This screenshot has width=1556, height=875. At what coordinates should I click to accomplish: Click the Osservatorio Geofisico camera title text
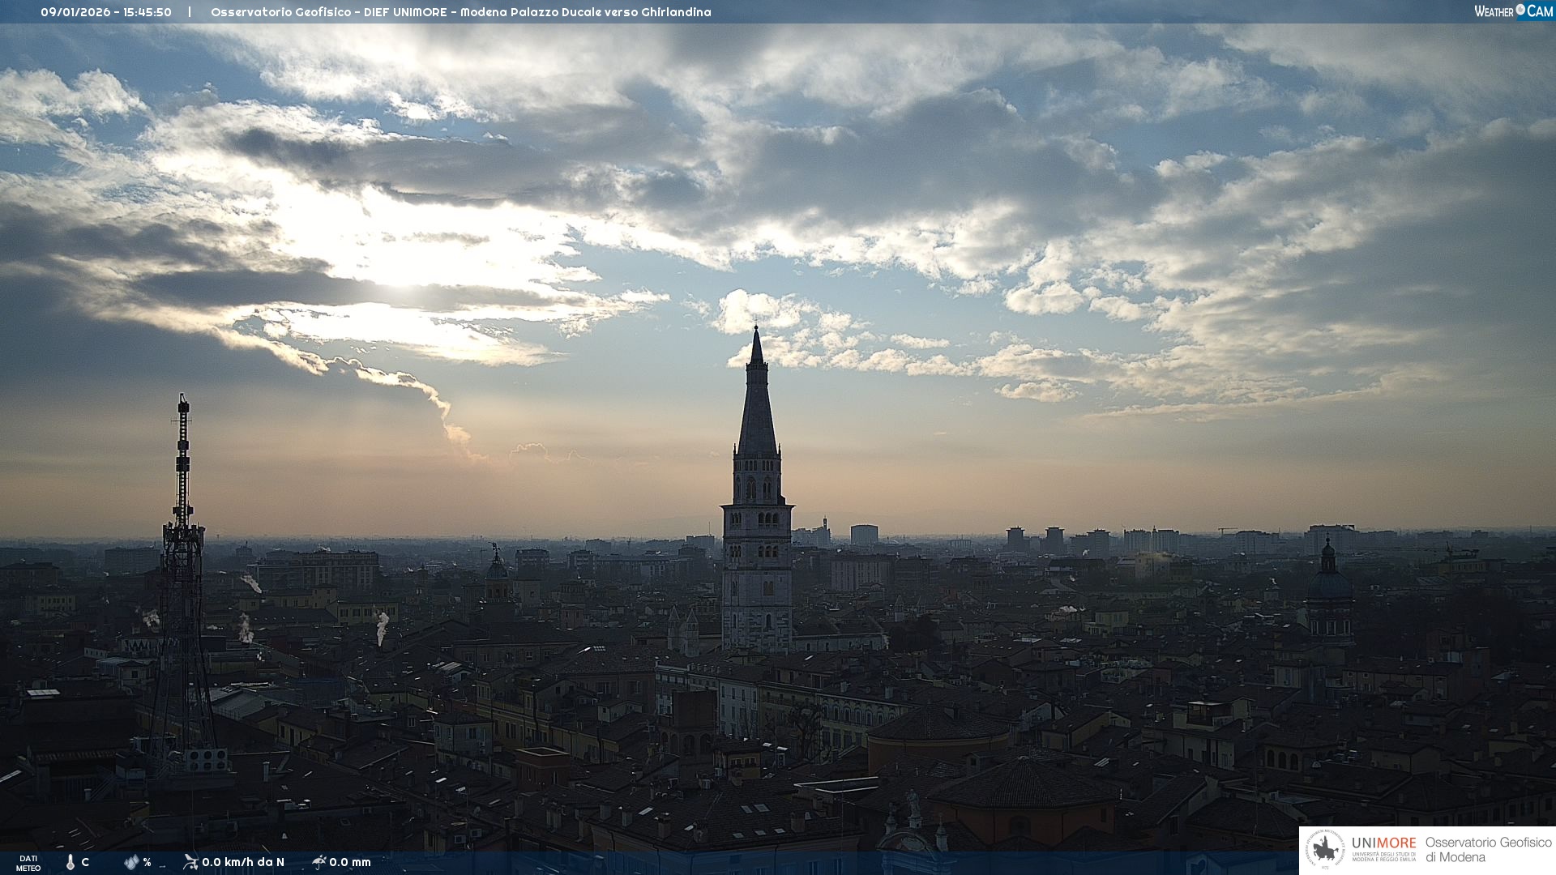coord(460,12)
